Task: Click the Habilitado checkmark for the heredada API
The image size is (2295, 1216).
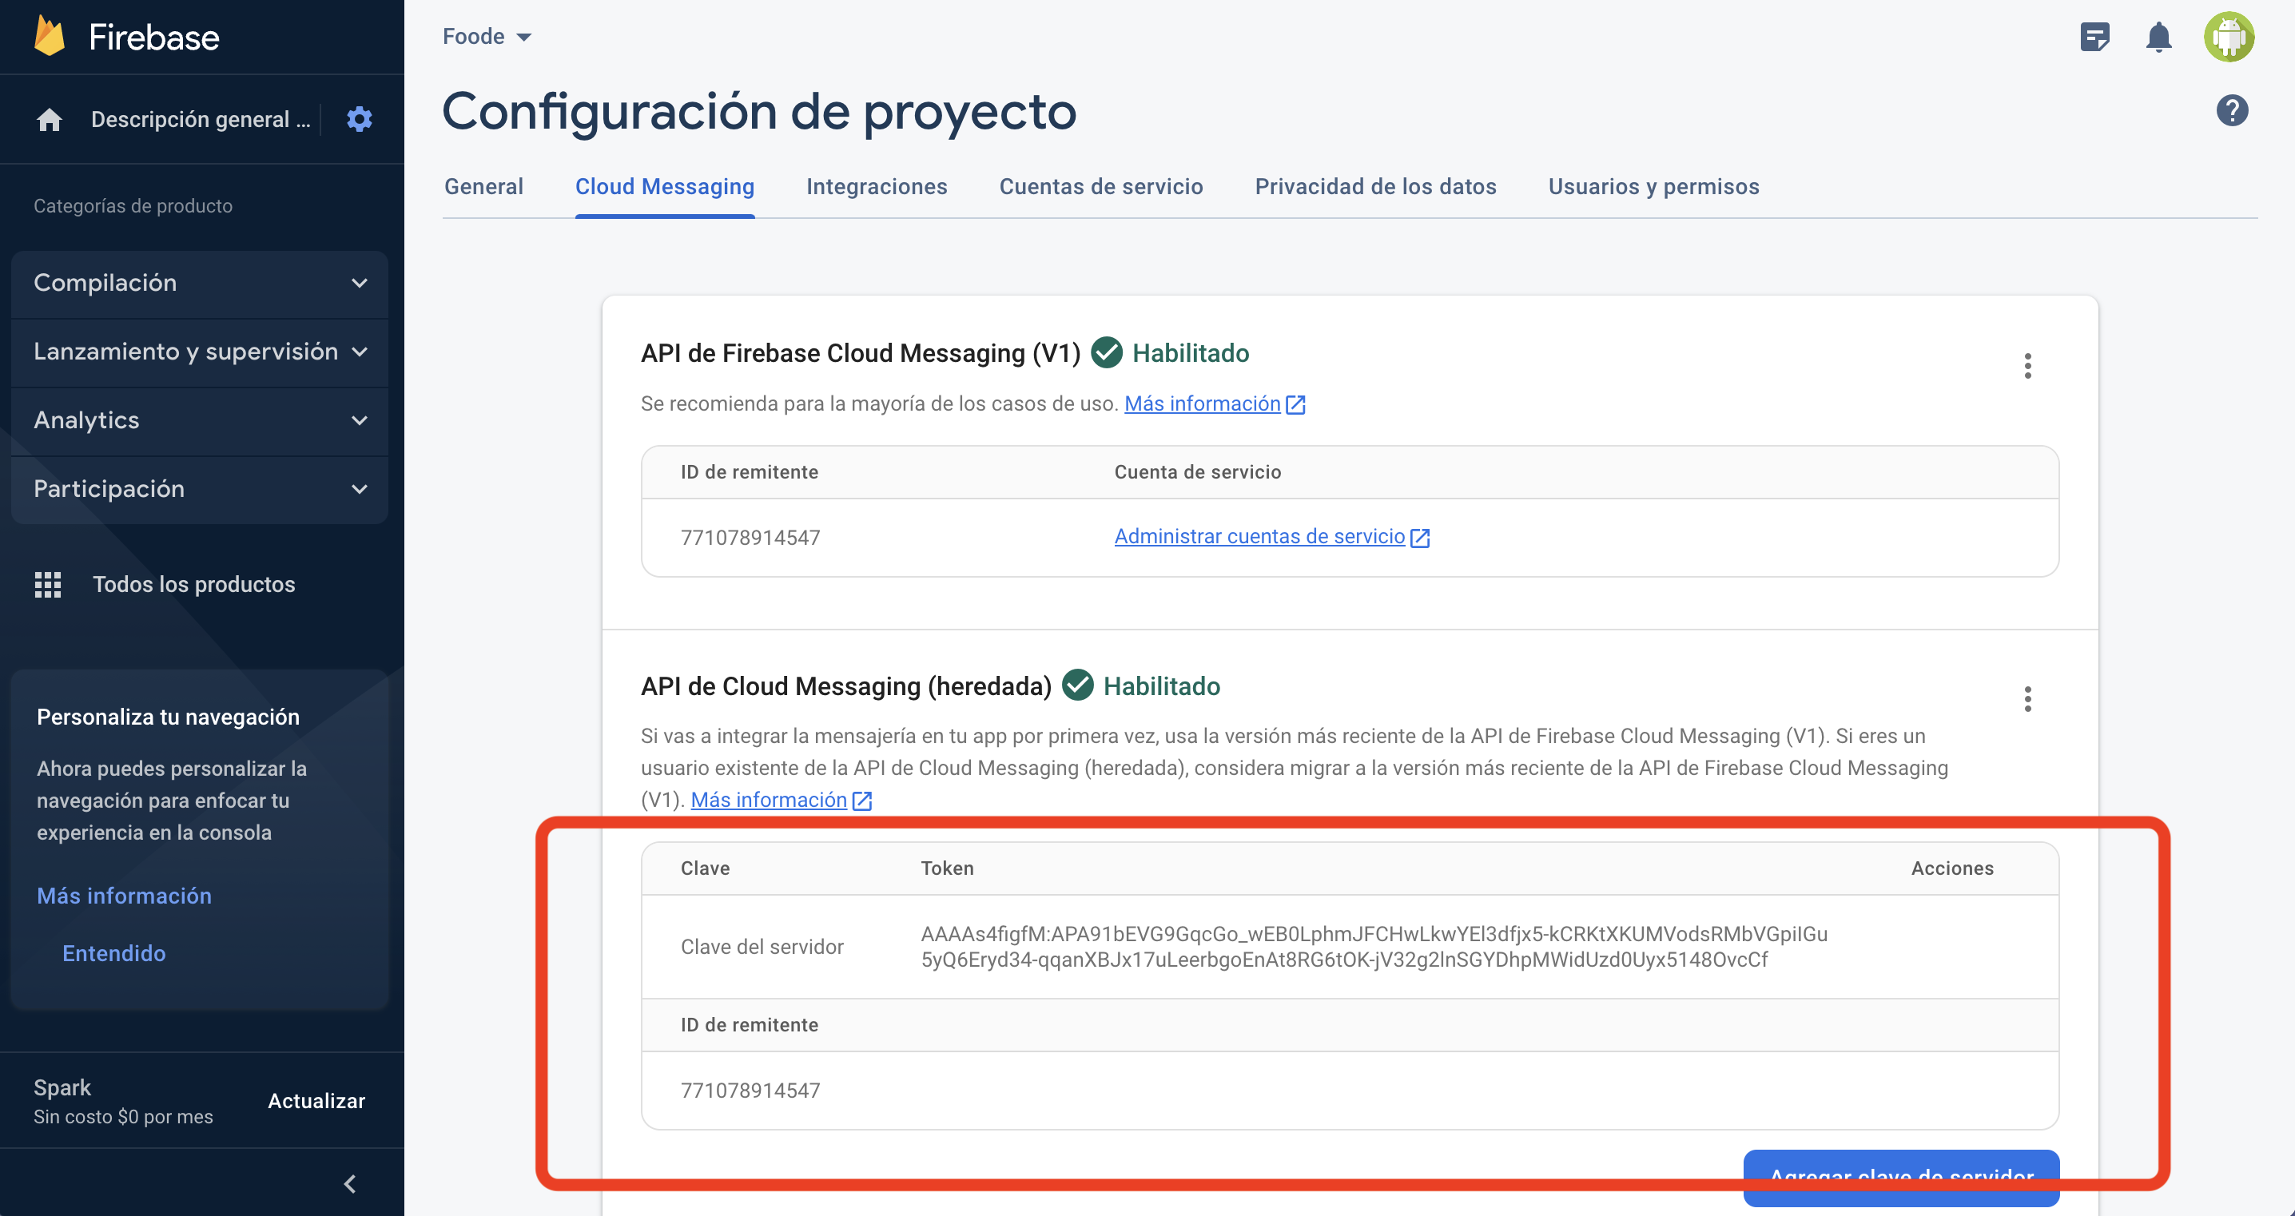Action: click(1077, 686)
